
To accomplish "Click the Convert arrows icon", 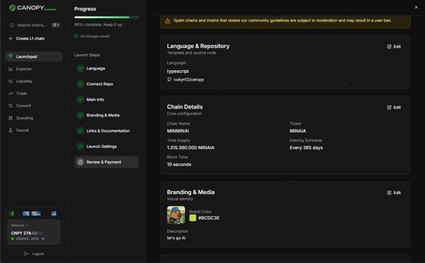I will 11,106.
